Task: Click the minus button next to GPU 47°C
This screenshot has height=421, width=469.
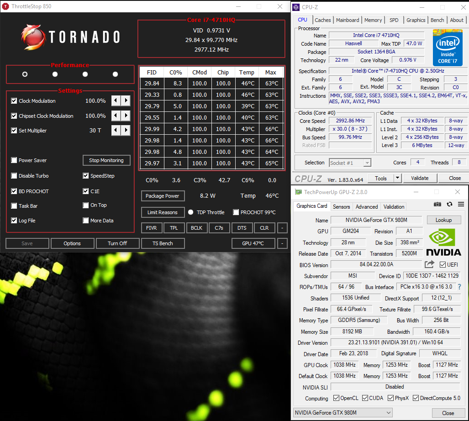Action: click(282, 243)
